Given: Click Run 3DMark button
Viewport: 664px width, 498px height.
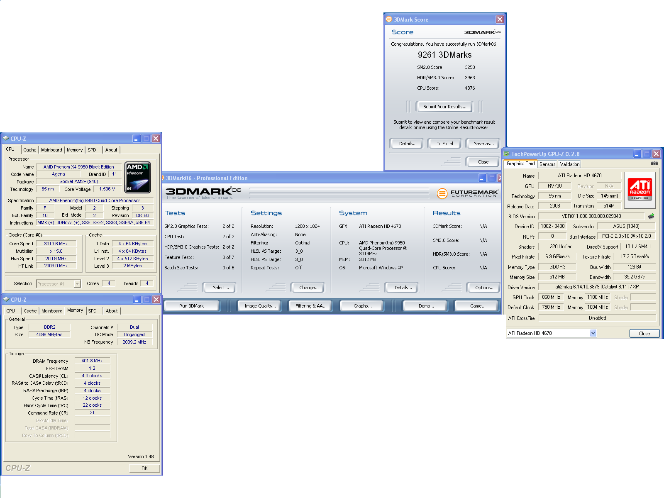Looking at the screenshot, I should 191,306.
